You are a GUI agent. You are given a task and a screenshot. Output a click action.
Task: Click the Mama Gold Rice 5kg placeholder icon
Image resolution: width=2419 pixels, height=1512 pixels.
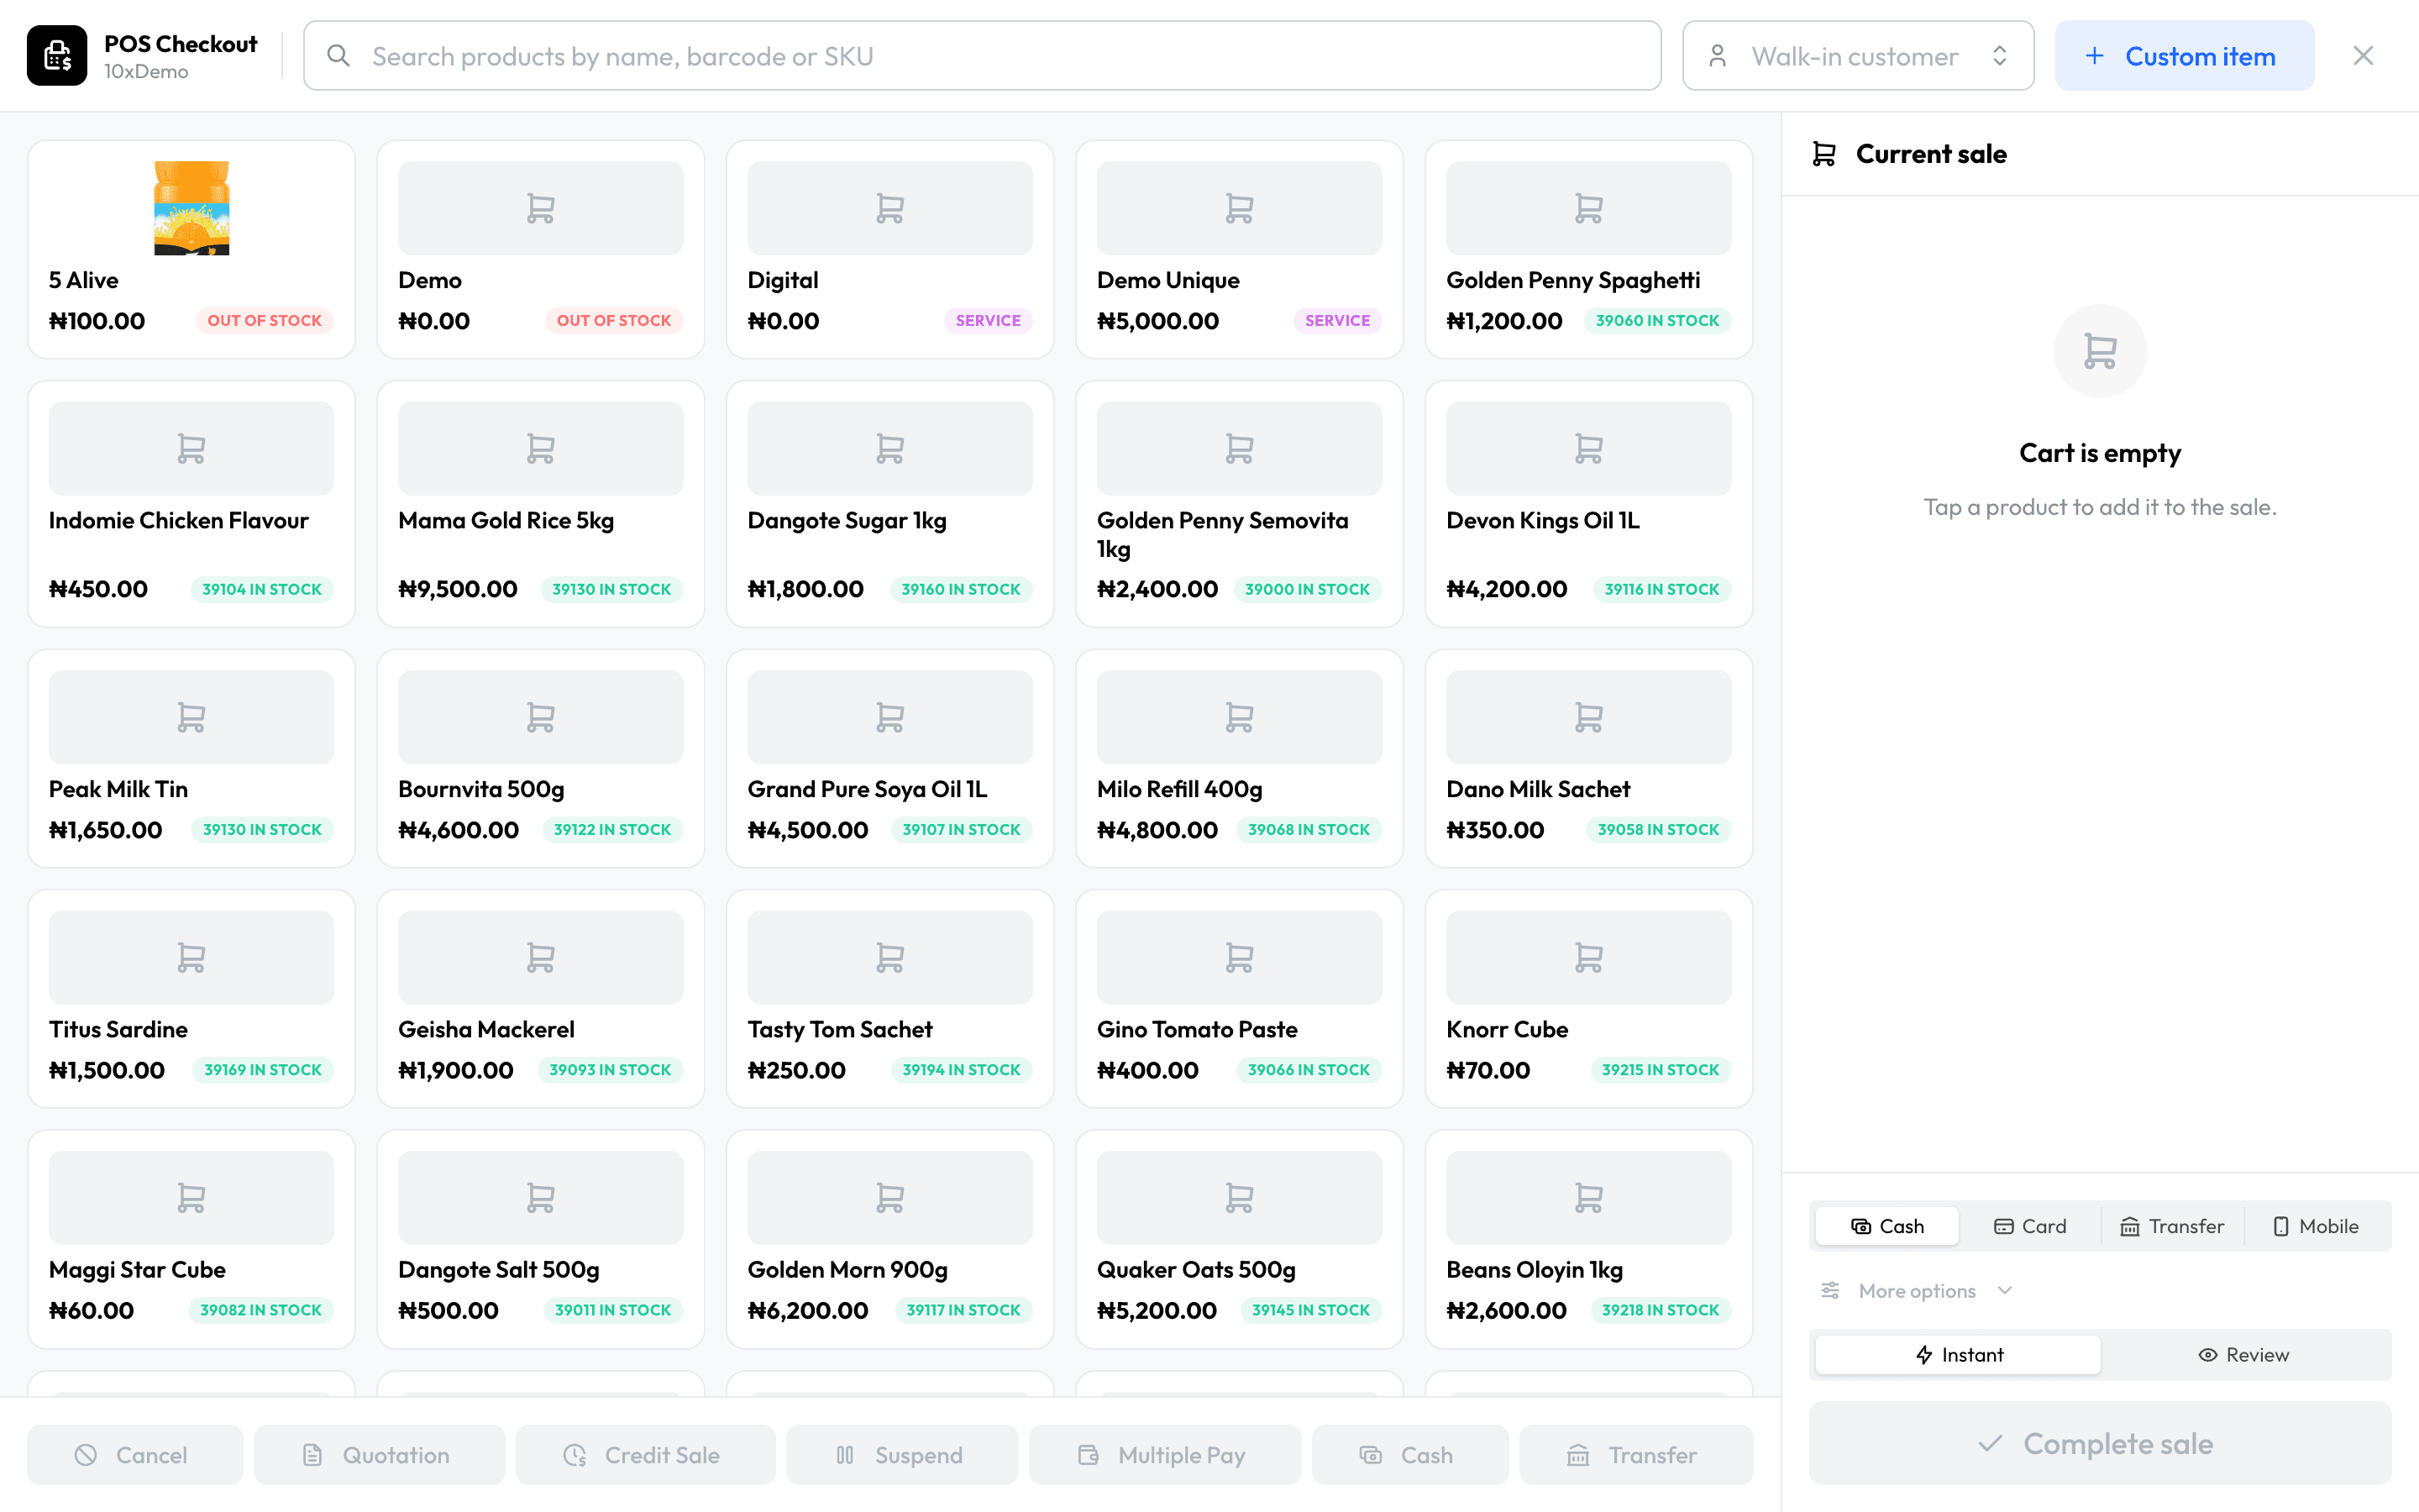pos(541,448)
